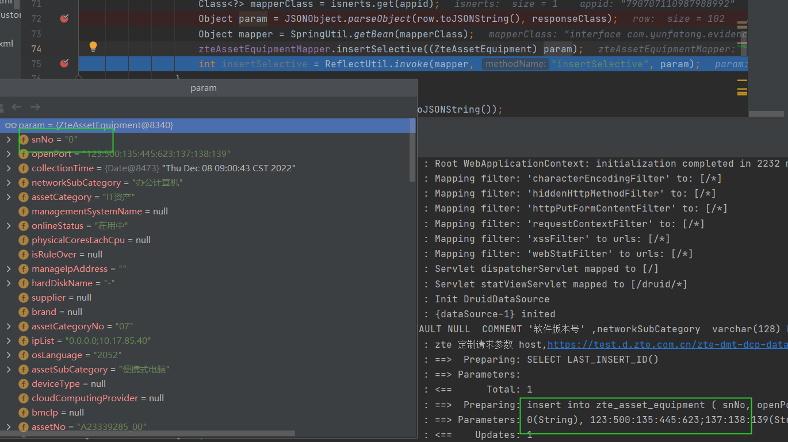Screen dimensions: 788x442
Task: Expand the assetNo field node
Action: coord(8,427)
